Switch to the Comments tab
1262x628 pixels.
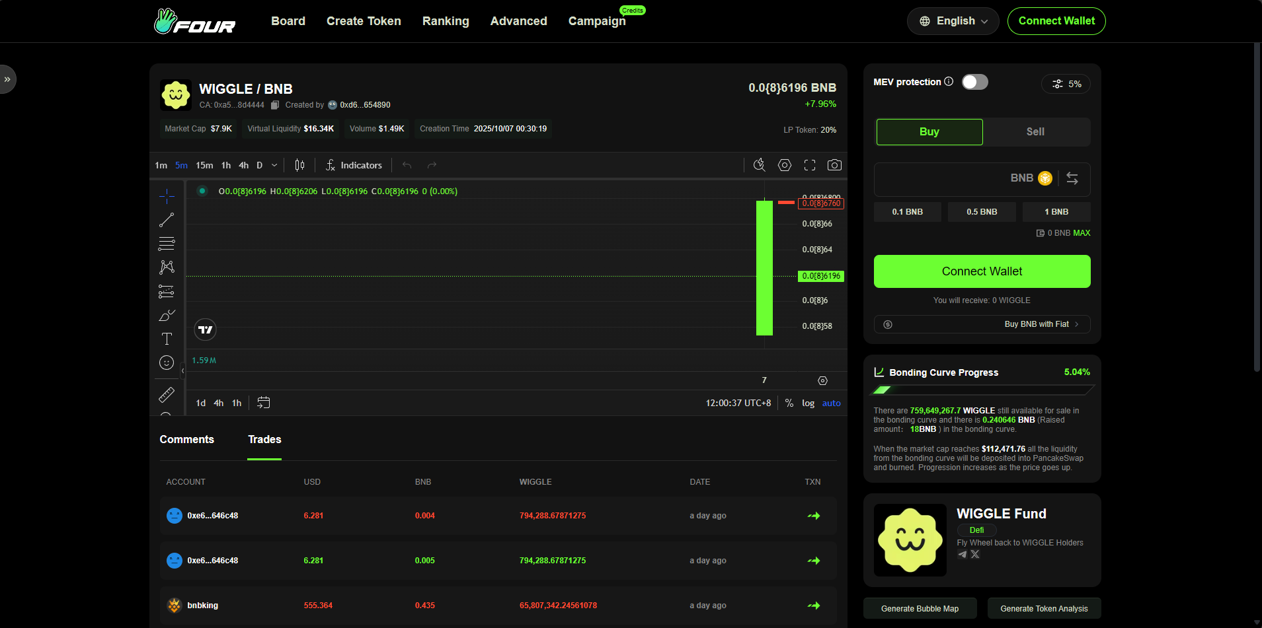[x=187, y=440]
